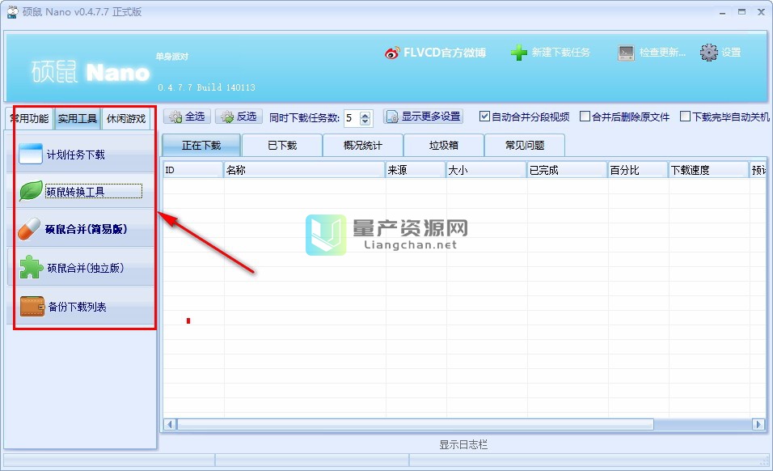
Task: Click the wallet icon for 备份下载列表
Action: 32,306
